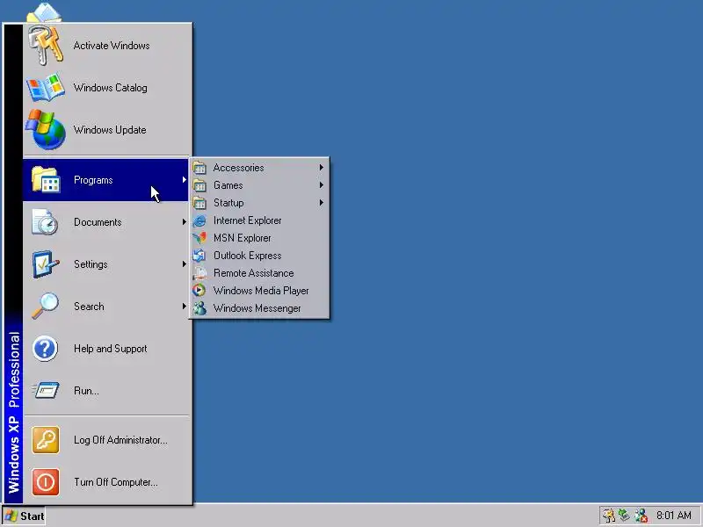The height and width of the screenshot is (527, 703).
Task: Click the Log Off key icon
Action: 46,440
